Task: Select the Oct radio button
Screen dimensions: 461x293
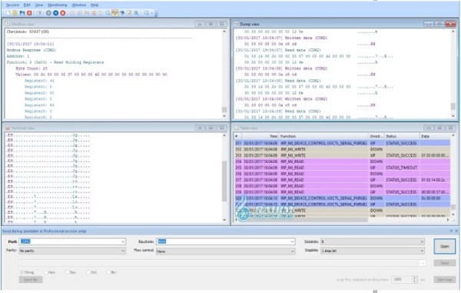Action: pos(88,272)
